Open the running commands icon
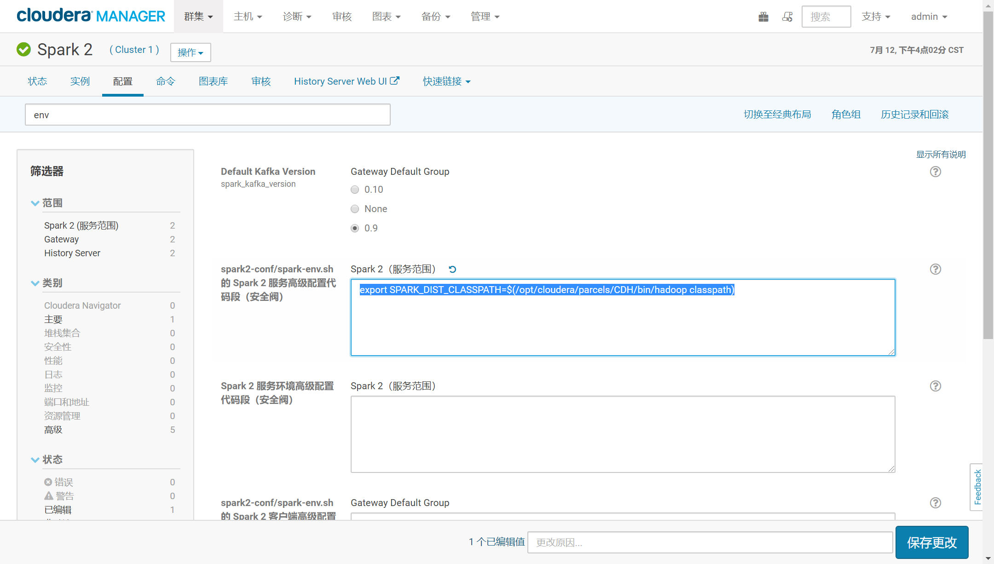The width and height of the screenshot is (994, 564). pos(787,17)
